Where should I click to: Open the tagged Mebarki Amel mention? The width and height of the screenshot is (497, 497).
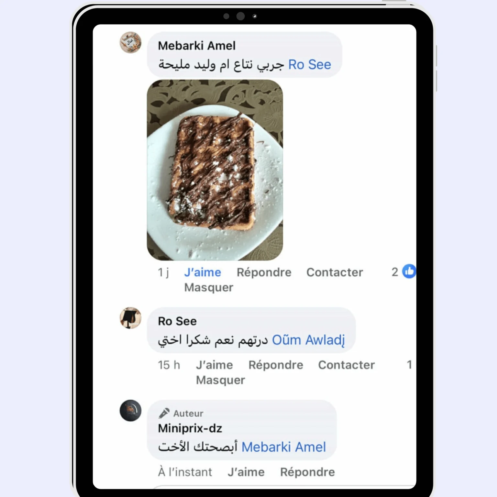click(284, 447)
